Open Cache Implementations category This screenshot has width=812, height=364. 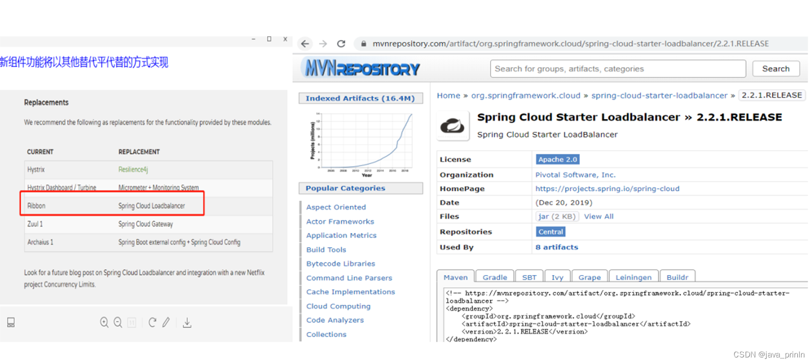[350, 292]
